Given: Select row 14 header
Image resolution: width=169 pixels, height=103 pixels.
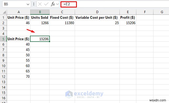Looking at the screenshot, I should [3, 87].
